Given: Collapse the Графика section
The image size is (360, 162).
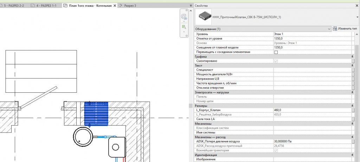Looking at the screenshot, I should (x=352, y=57).
